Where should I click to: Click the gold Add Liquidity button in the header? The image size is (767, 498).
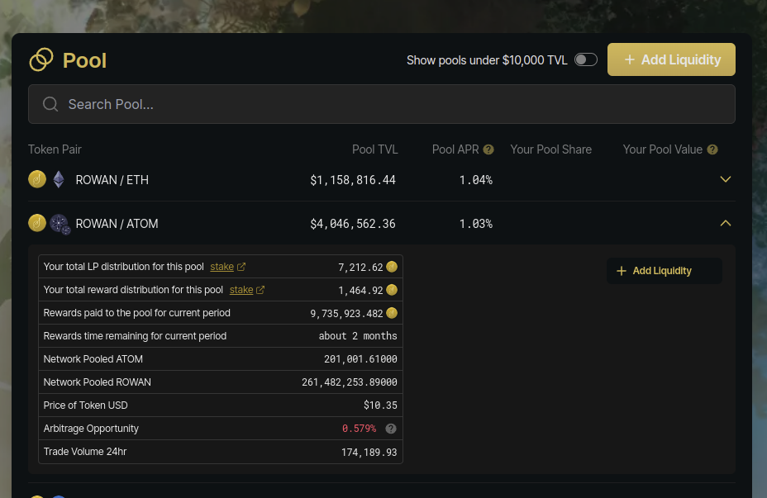pyautogui.click(x=671, y=59)
